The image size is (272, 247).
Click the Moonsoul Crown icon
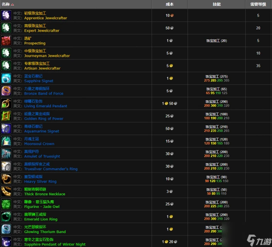coord(6,141)
